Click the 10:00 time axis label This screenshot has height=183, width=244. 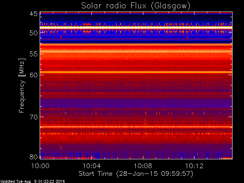[x=40, y=166]
